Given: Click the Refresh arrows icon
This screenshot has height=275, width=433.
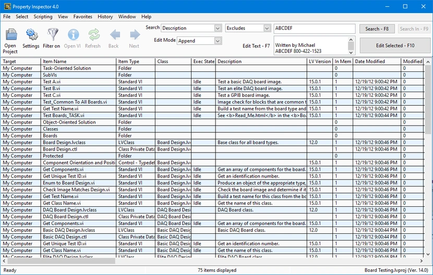Looking at the screenshot, I should click(x=93, y=35).
